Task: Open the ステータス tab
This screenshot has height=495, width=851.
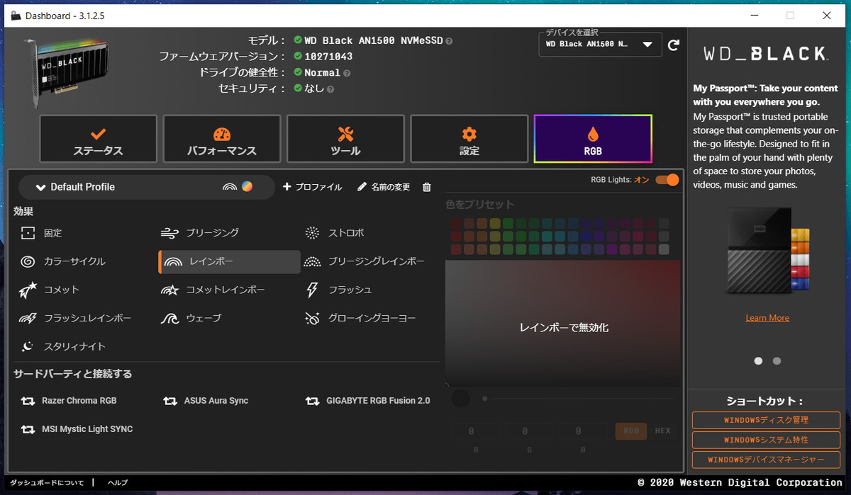Action: (99, 139)
